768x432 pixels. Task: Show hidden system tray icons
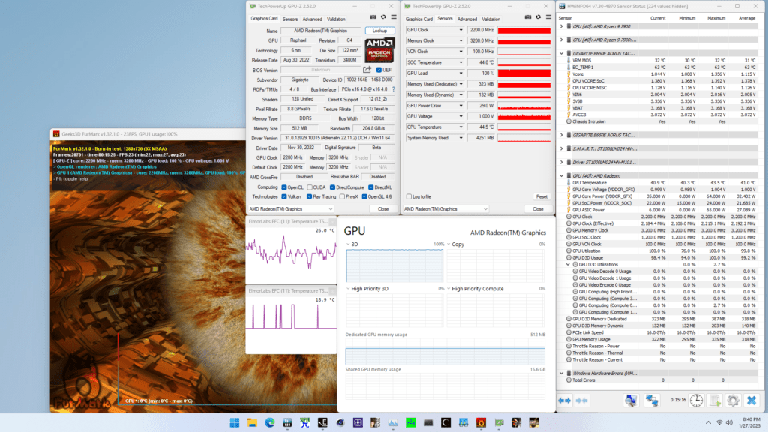tap(708, 422)
